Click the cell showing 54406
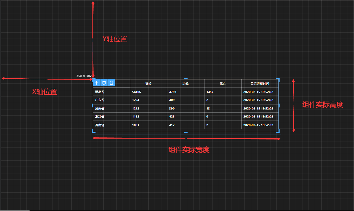The image size is (354, 211). point(136,92)
